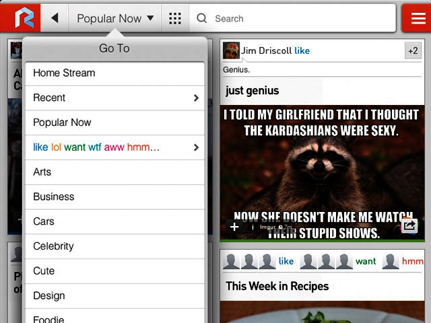
Task: Open the Cars category
Action: point(114,221)
